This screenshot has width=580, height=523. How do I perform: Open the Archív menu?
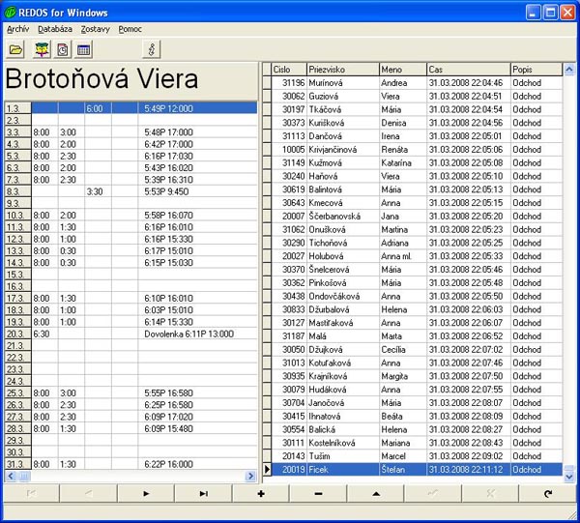[17, 29]
